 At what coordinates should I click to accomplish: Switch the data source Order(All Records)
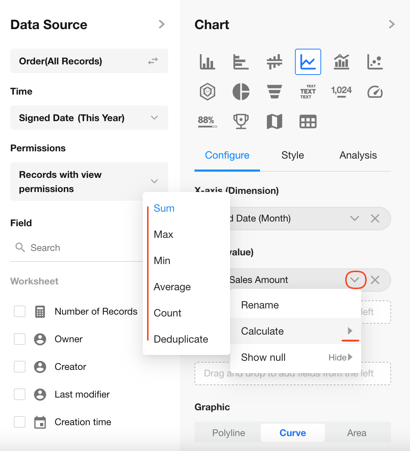click(x=153, y=61)
